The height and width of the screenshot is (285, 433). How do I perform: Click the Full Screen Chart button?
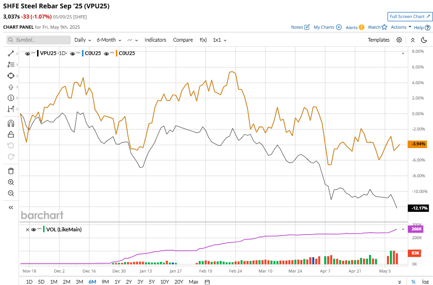click(410, 17)
